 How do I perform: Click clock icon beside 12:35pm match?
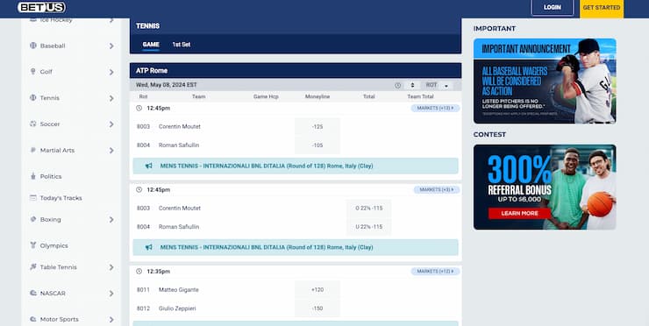click(139, 272)
